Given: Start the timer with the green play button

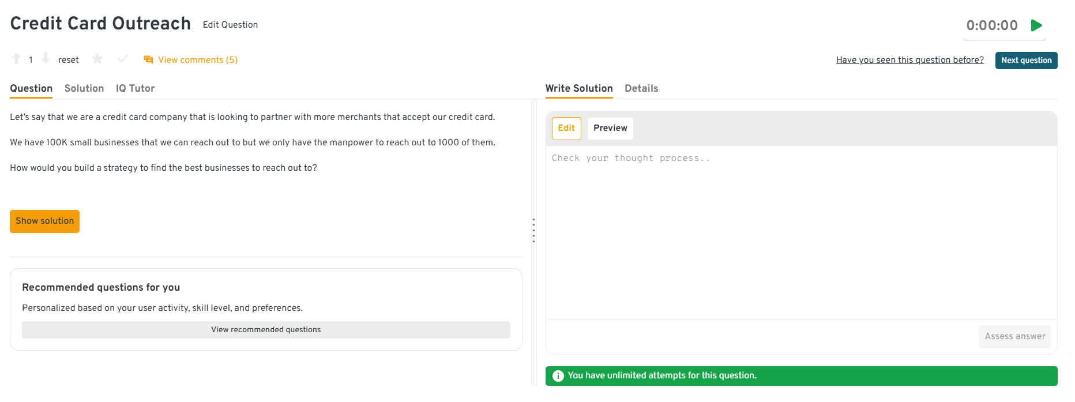Looking at the screenshot, I should [x=1036, y=25].
